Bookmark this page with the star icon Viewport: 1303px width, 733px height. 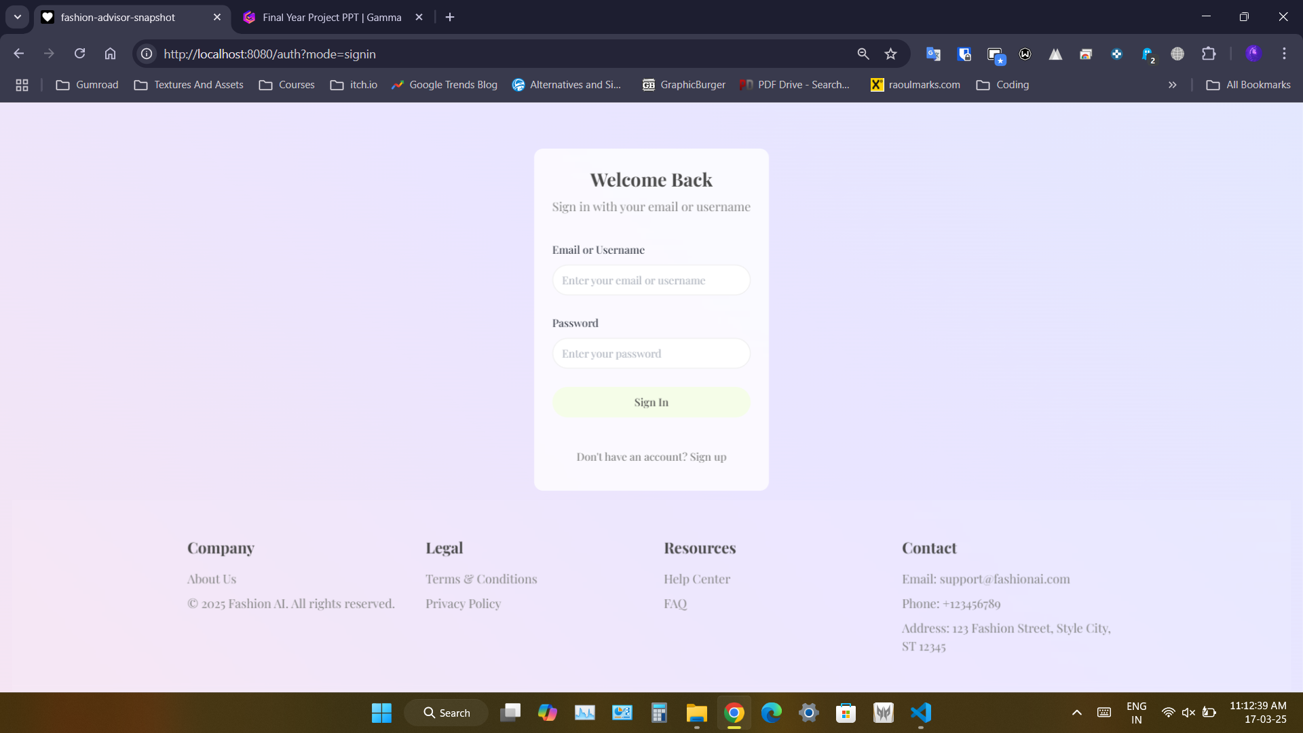(890, 54)
